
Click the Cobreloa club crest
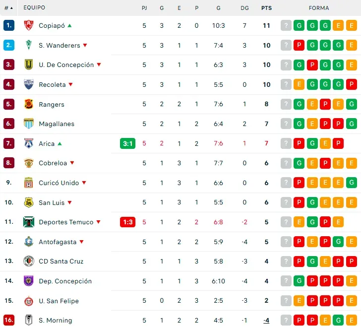coord(29,163)
